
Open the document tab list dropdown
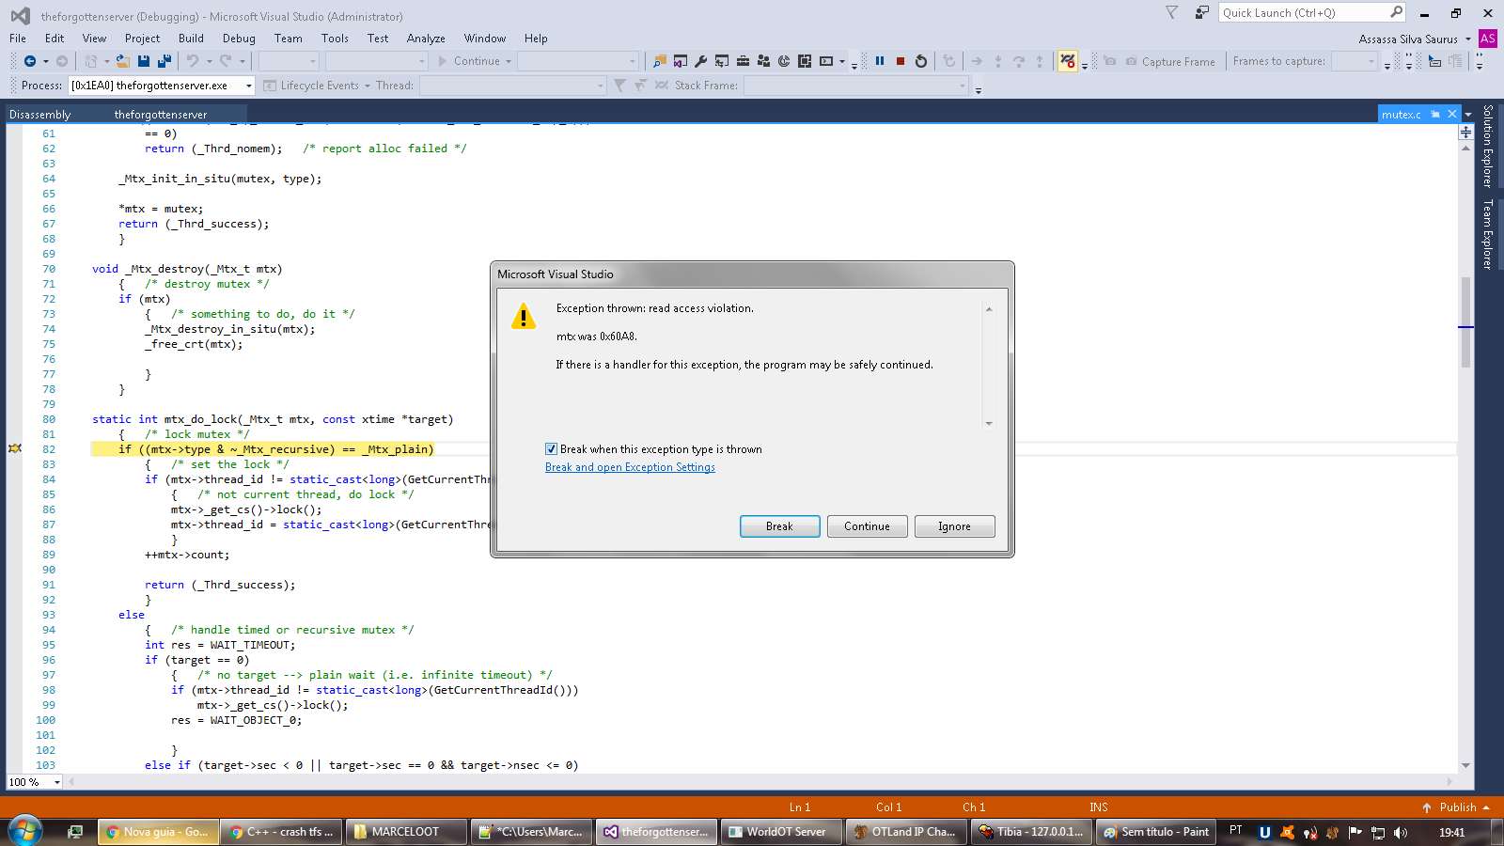tap(1468, 114)
